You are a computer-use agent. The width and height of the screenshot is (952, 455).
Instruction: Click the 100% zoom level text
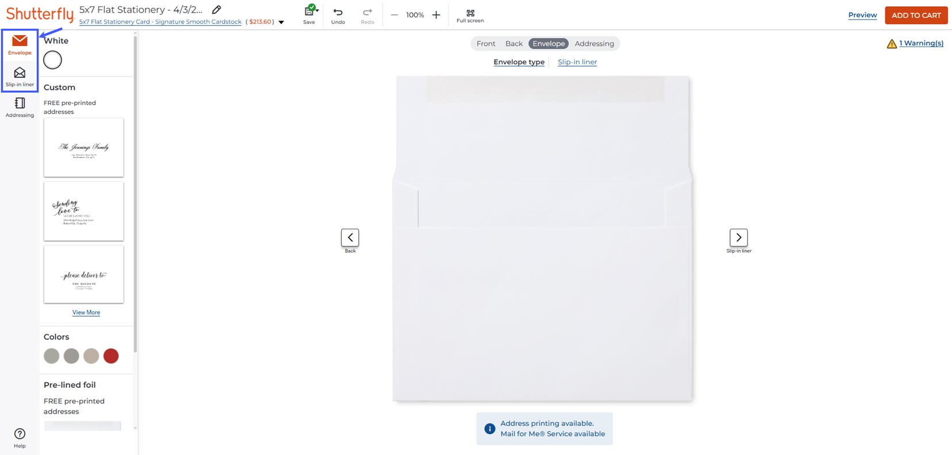[415, 15]
